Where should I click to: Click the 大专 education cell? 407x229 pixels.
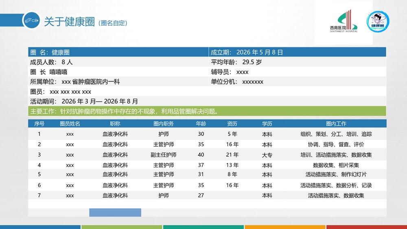point(267,155)
